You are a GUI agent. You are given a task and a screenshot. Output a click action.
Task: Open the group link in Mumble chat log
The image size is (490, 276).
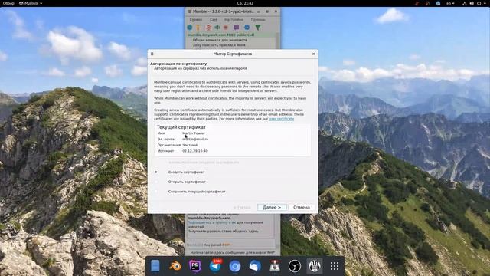[x=211, y=222]
